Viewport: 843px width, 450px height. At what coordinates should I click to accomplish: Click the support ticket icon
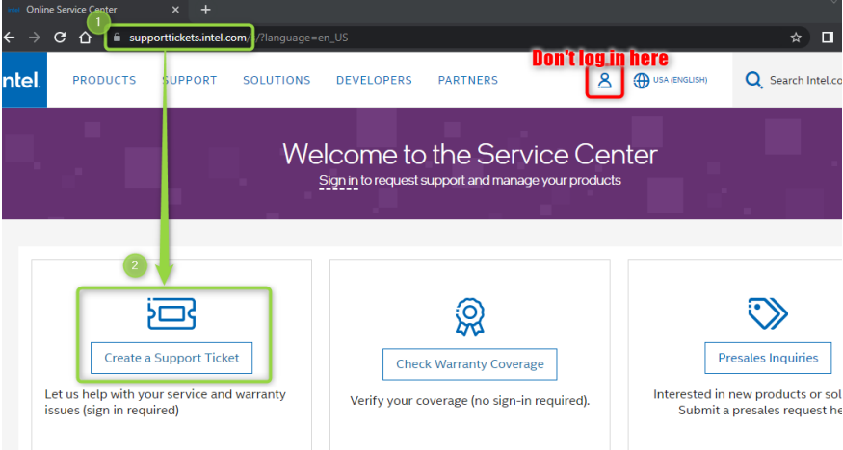[x=171, y=313]
